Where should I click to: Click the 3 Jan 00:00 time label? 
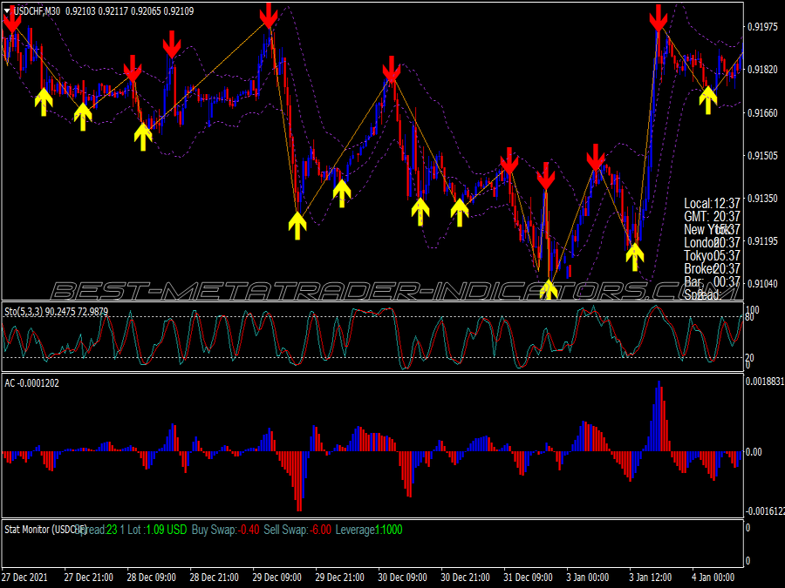[x=588, y=577]
